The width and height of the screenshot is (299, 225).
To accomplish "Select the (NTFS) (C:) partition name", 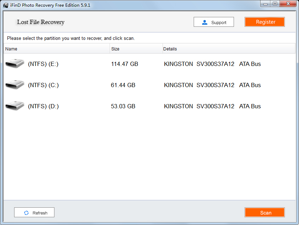I will pos(43,85).
